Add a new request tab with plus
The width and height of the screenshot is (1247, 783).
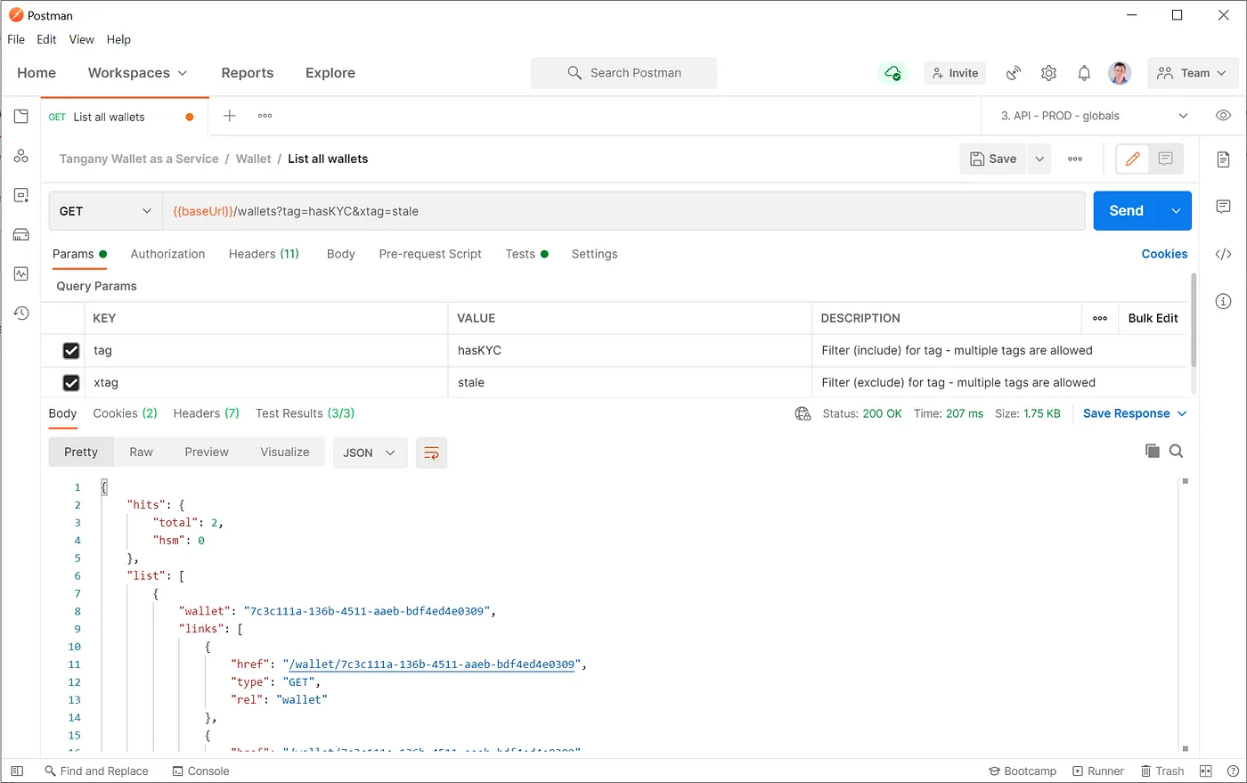coord(230,116)
